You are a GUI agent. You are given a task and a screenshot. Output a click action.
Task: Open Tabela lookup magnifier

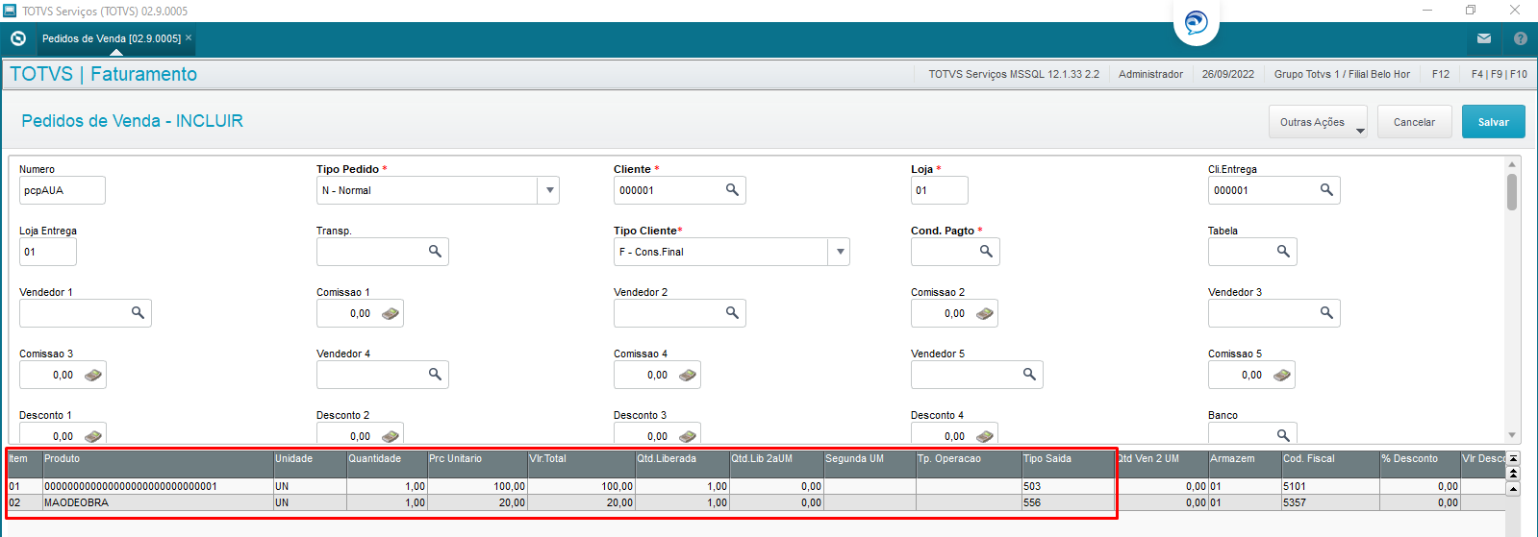point(1283,252)
